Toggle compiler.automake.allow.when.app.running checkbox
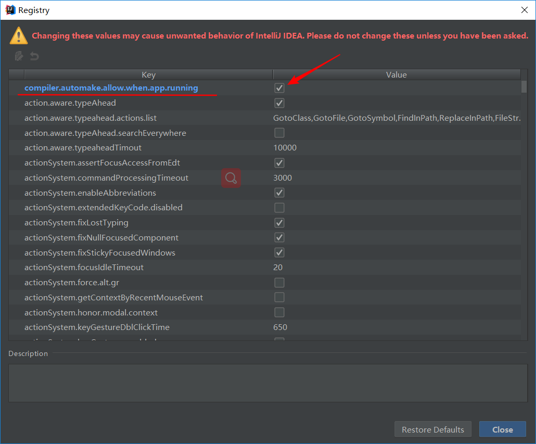Viewport: 536px width, 444px height. [x=279, y=88]
